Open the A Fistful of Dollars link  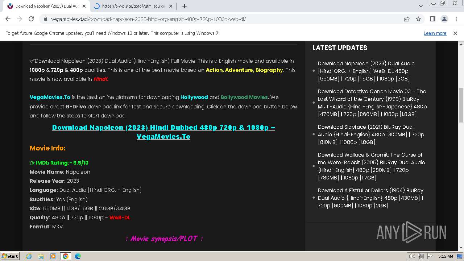[x=370, y=198]
